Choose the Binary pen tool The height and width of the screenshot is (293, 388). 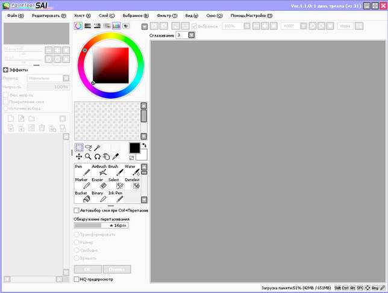[99, 197]
